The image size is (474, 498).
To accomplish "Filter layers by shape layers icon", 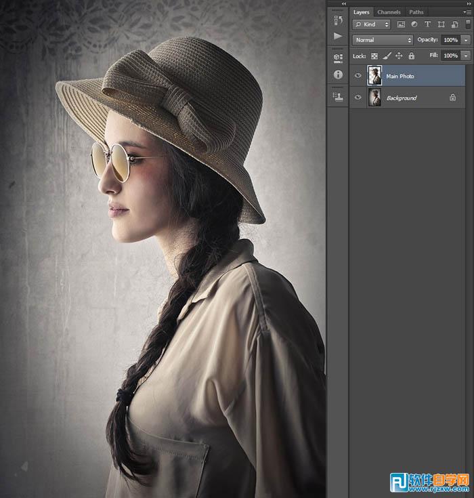I will 440,24.
